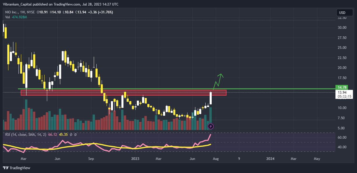
Task: Click the 2023 time axis label
Action: [135, 159]
